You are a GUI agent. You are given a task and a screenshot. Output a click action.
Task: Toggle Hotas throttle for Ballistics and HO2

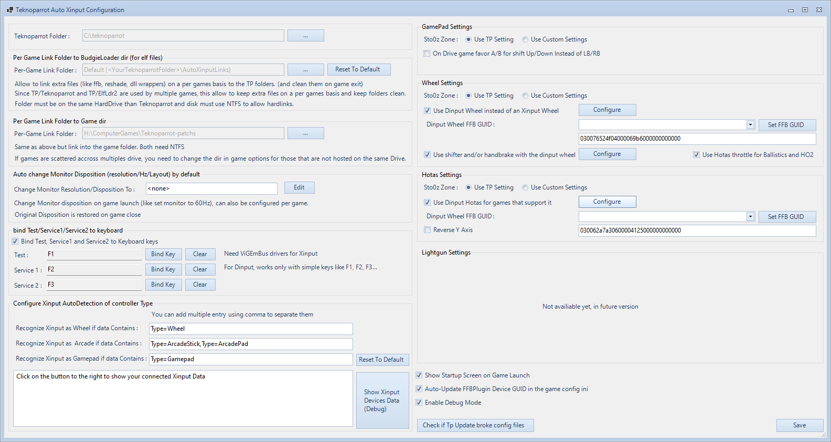[x=696, y=155]
